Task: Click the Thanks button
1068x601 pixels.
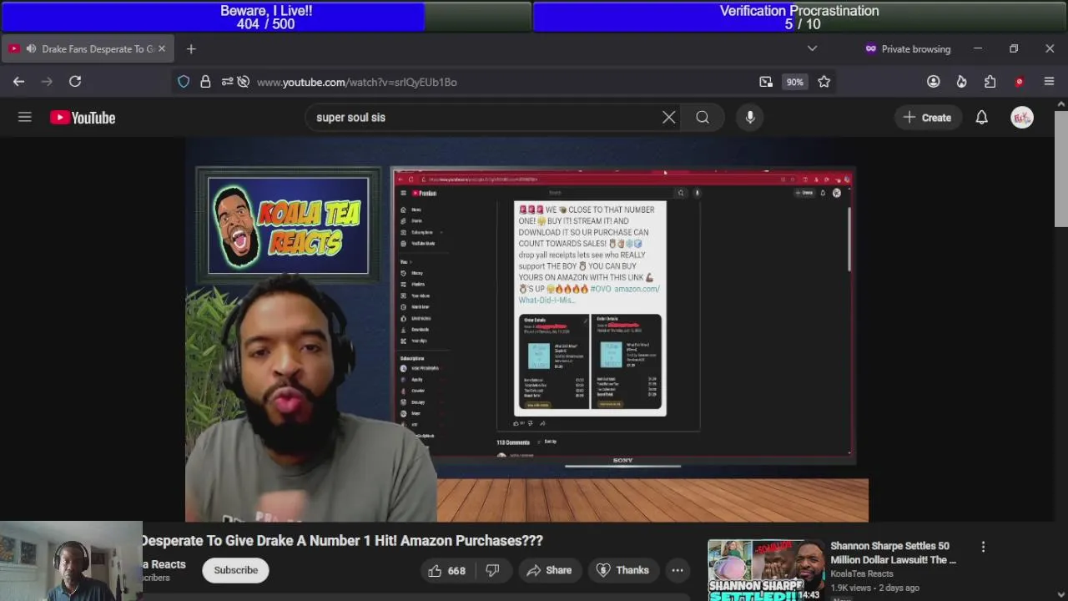Action: pyautogui.click(x=622, y=571)
